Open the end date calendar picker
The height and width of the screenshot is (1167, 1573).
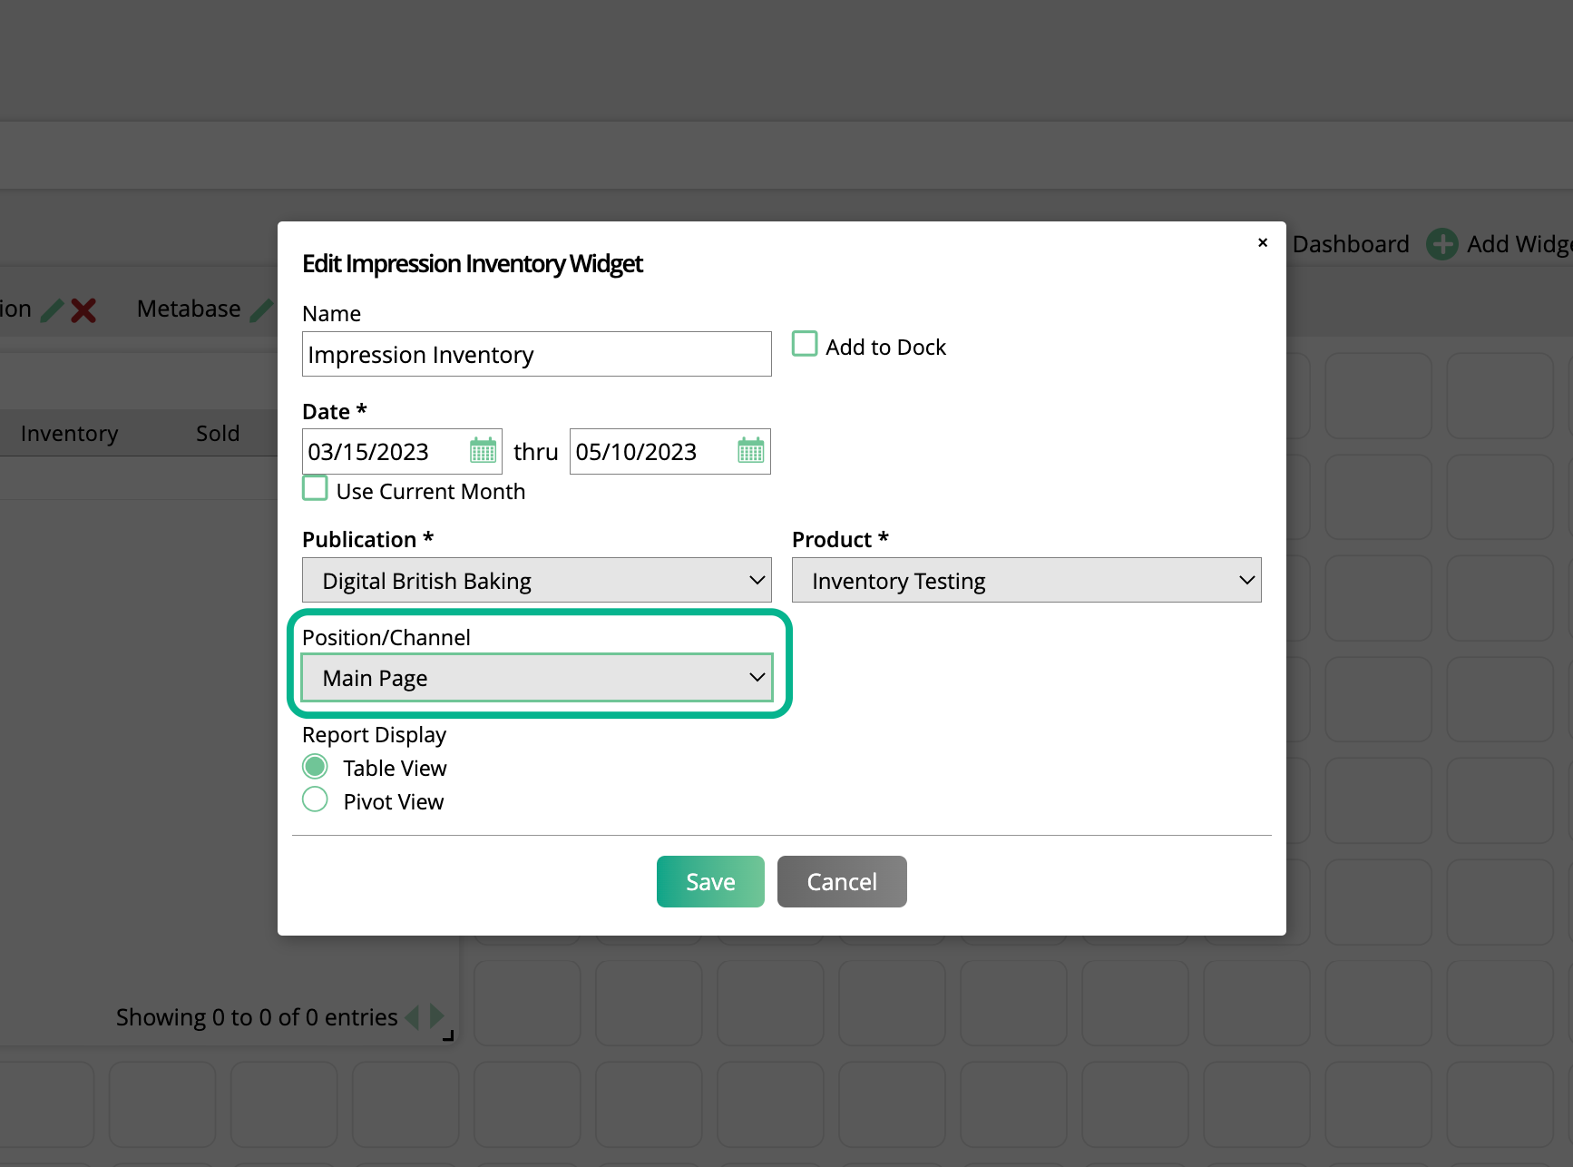click(750, 451)
